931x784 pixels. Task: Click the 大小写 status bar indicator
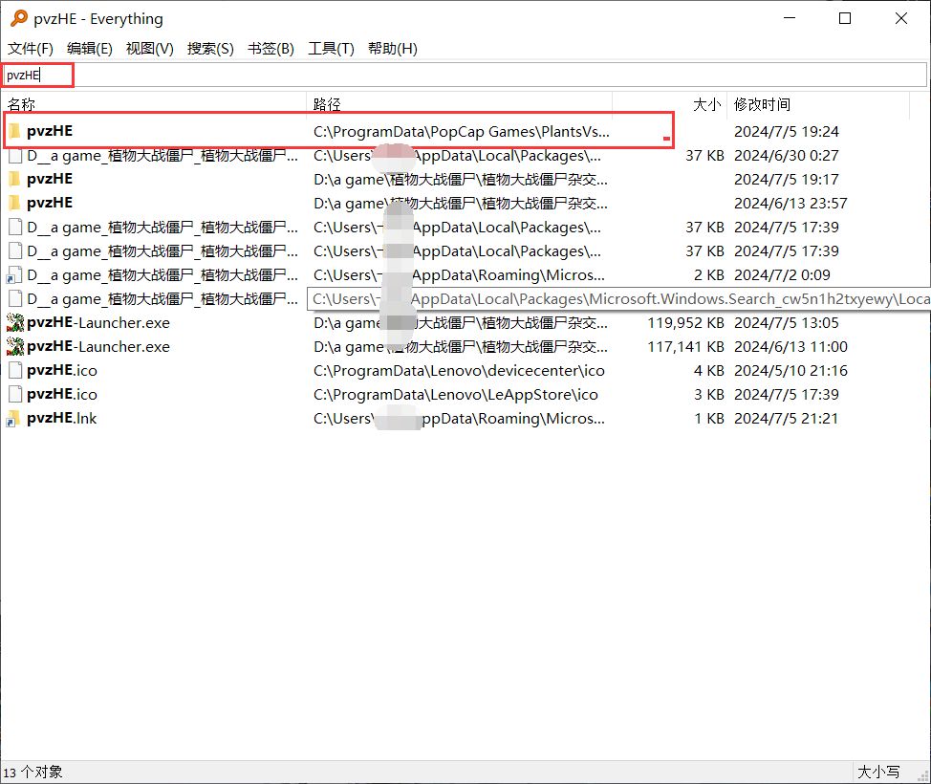click(878, 773)
